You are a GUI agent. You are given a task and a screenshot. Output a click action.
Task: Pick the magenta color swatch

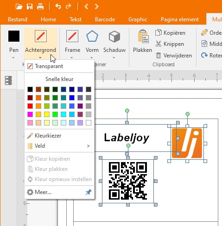30,114
